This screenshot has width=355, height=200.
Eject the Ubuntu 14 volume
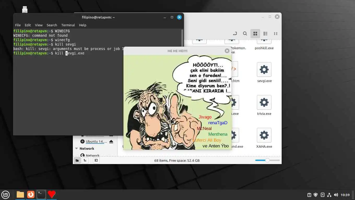(x=111, y=142)
